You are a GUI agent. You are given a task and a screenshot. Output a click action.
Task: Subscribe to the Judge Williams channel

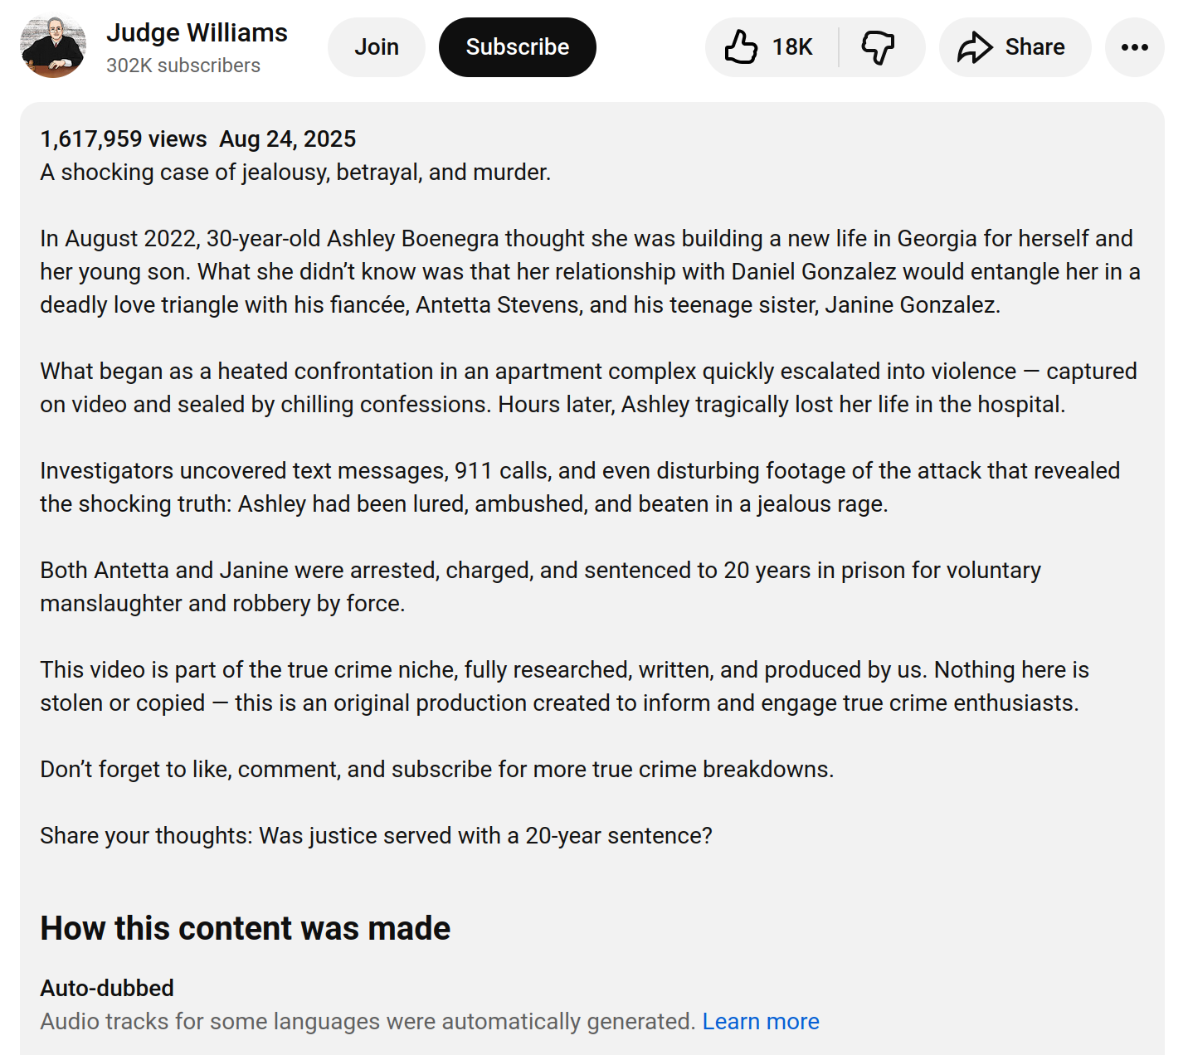click(x=518, y=47)
